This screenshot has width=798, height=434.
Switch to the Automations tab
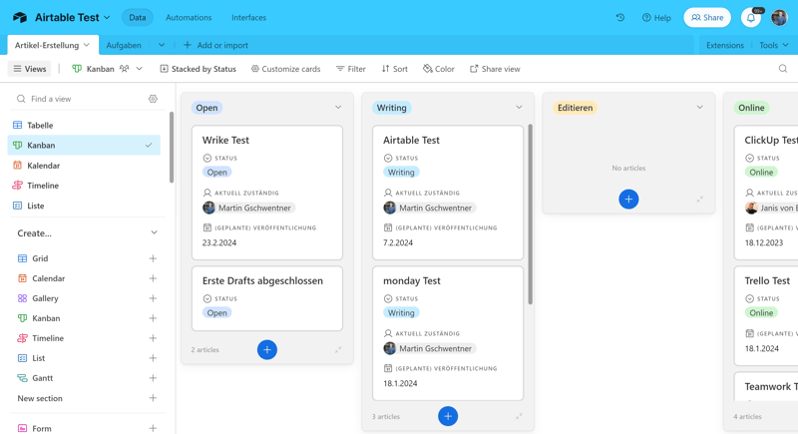coord(189,17)
